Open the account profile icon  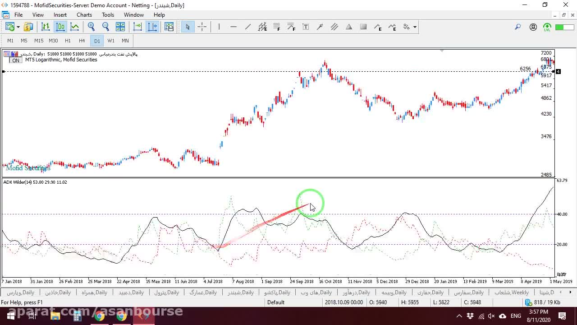[x=533, y=27]
